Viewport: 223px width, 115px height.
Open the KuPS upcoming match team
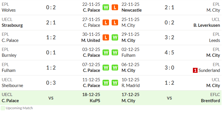pos(95,101)
